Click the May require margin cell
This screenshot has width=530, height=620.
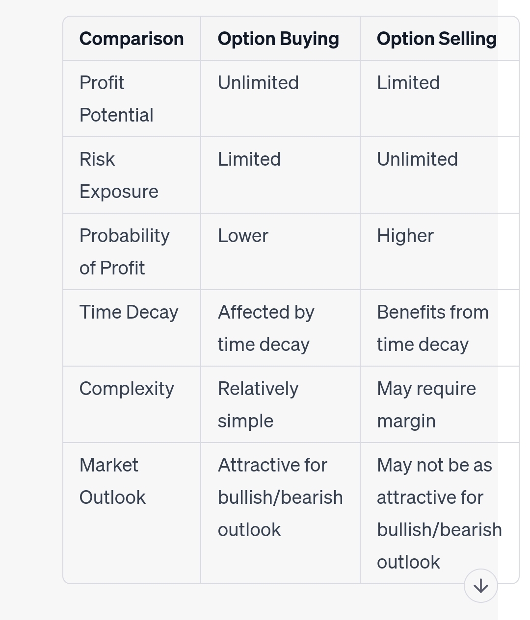coord(426,404)
